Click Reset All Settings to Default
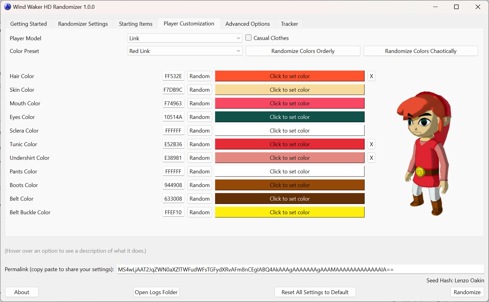The height and width of the screenshot is (302, 489). [315, 292]
